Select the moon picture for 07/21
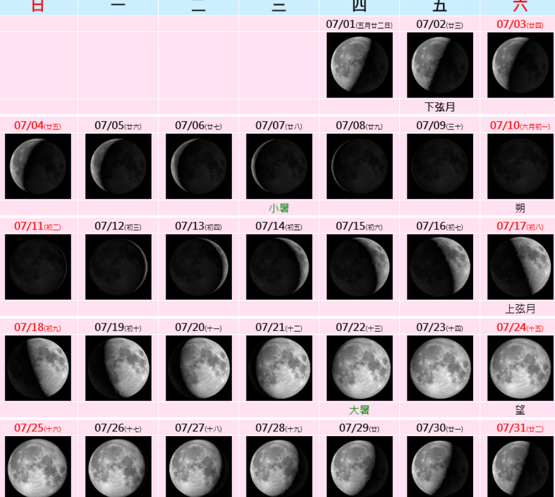Viewport: 555px width, 497px height. click(x=279, y=368)
